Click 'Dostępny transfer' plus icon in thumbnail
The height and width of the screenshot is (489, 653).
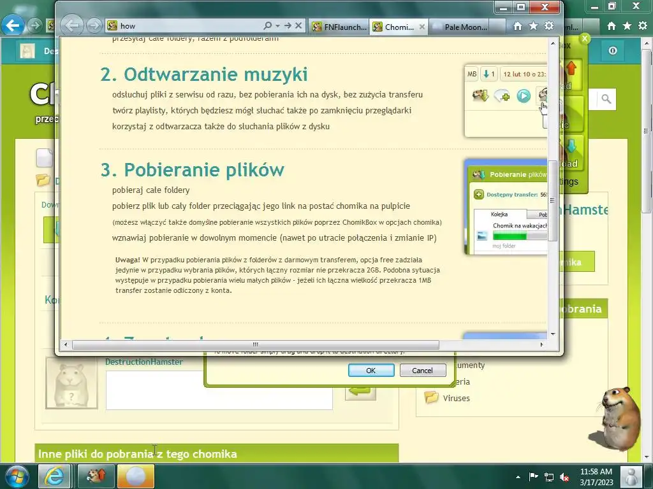tap(478, 194)
